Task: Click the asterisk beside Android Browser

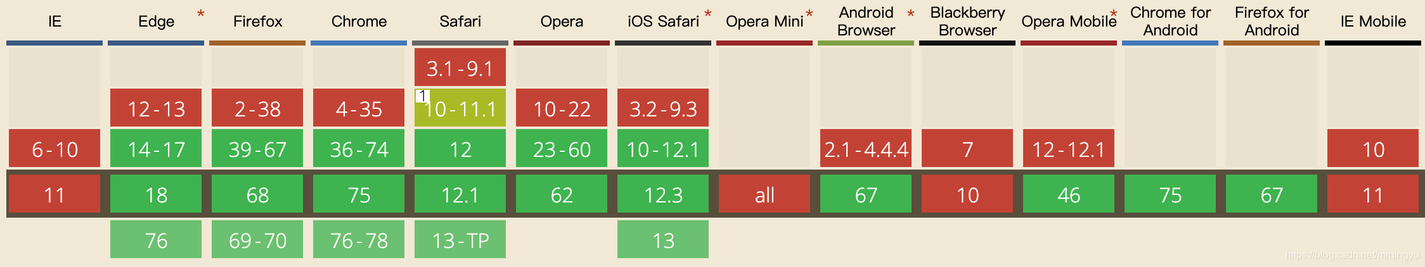Action: (910, 15)
